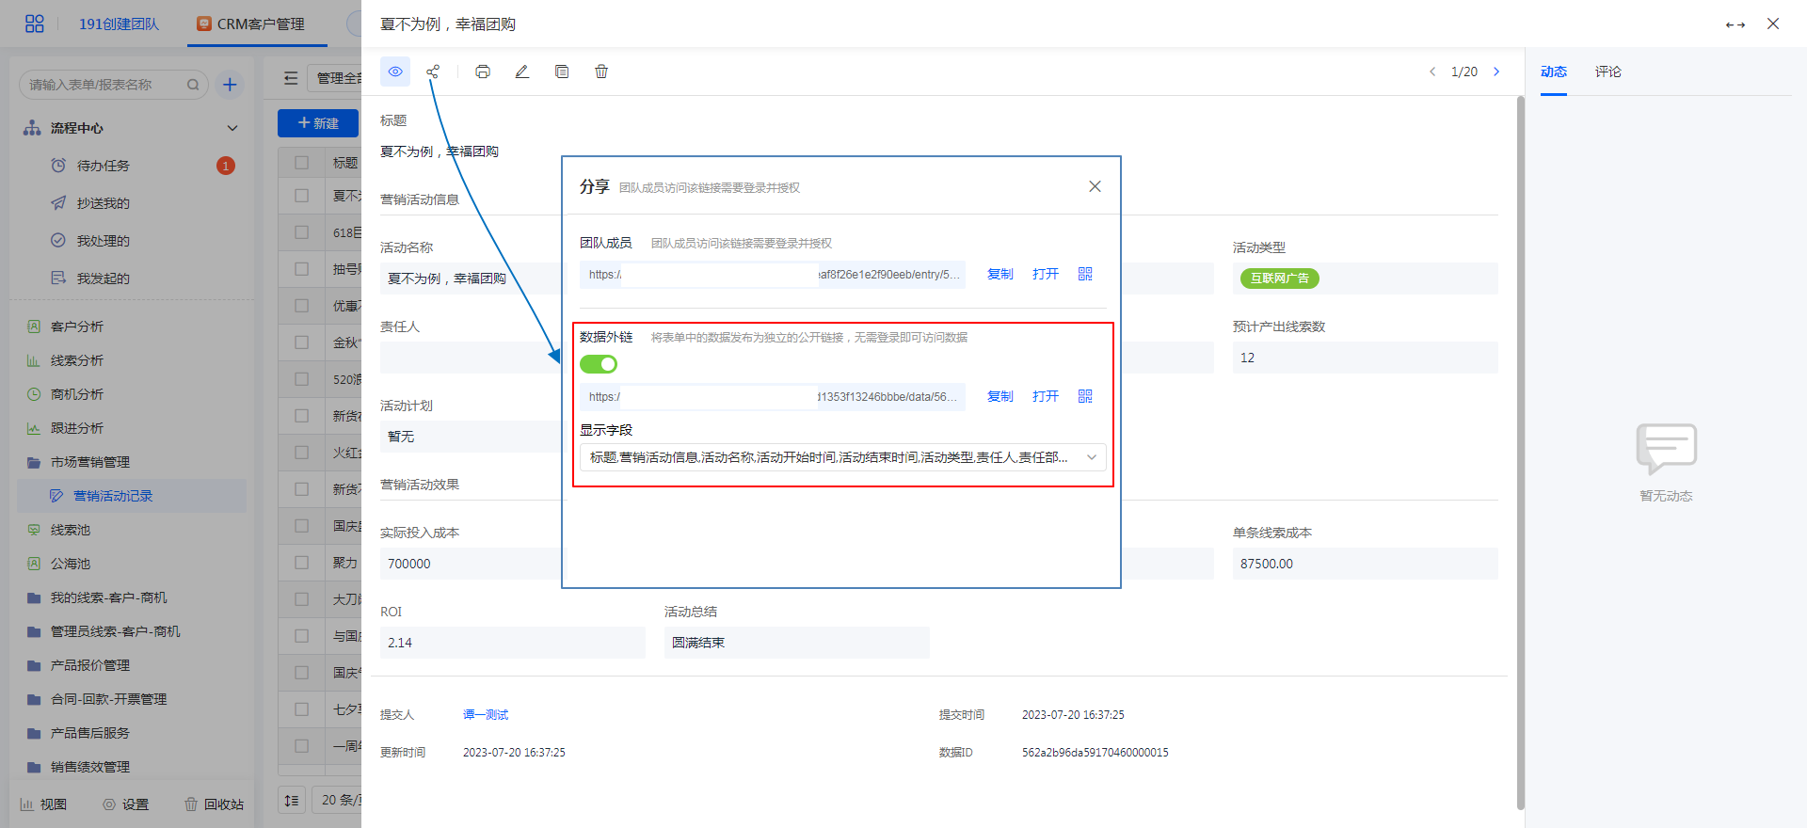Click the edit pencil icon

pos(522,72)
